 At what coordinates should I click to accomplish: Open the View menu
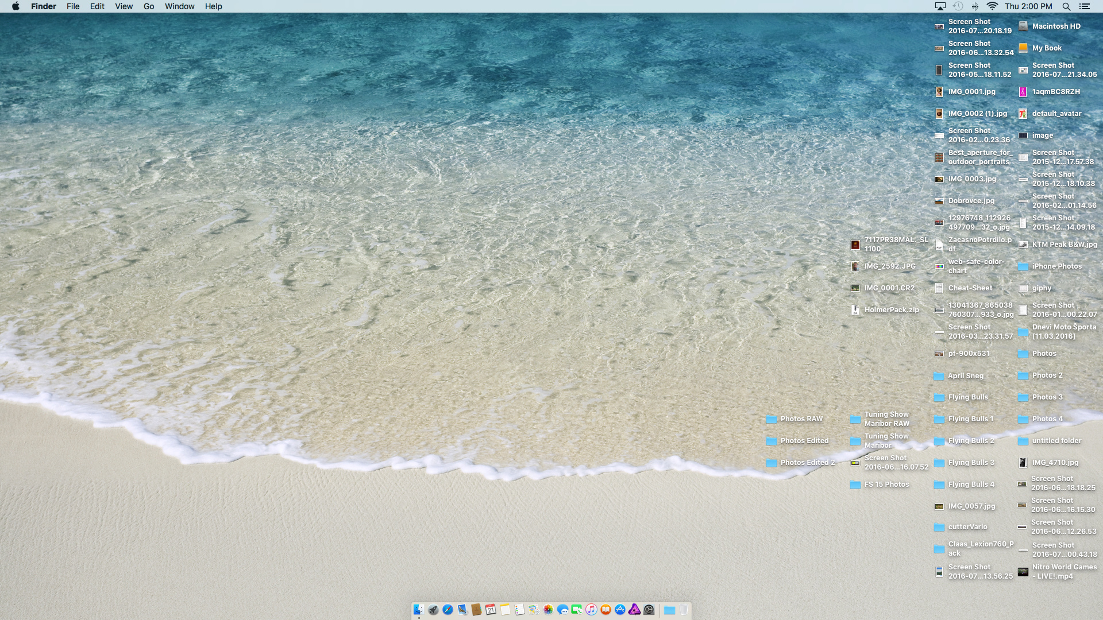(124, 6)
